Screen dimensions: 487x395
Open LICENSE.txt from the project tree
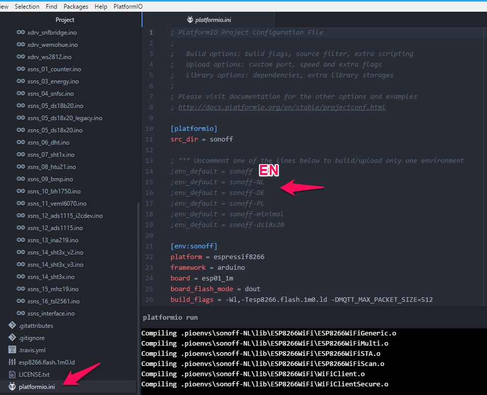[34, 375]
